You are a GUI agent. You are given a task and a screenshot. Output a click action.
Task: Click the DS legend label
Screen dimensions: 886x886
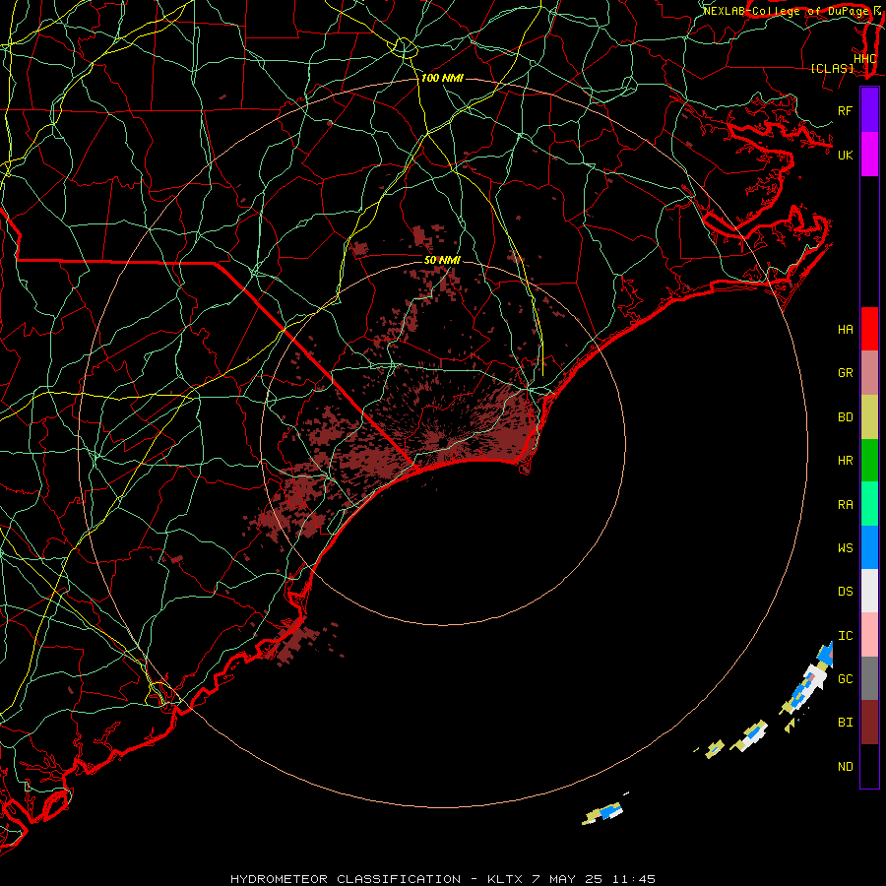[x=845, y=592]
